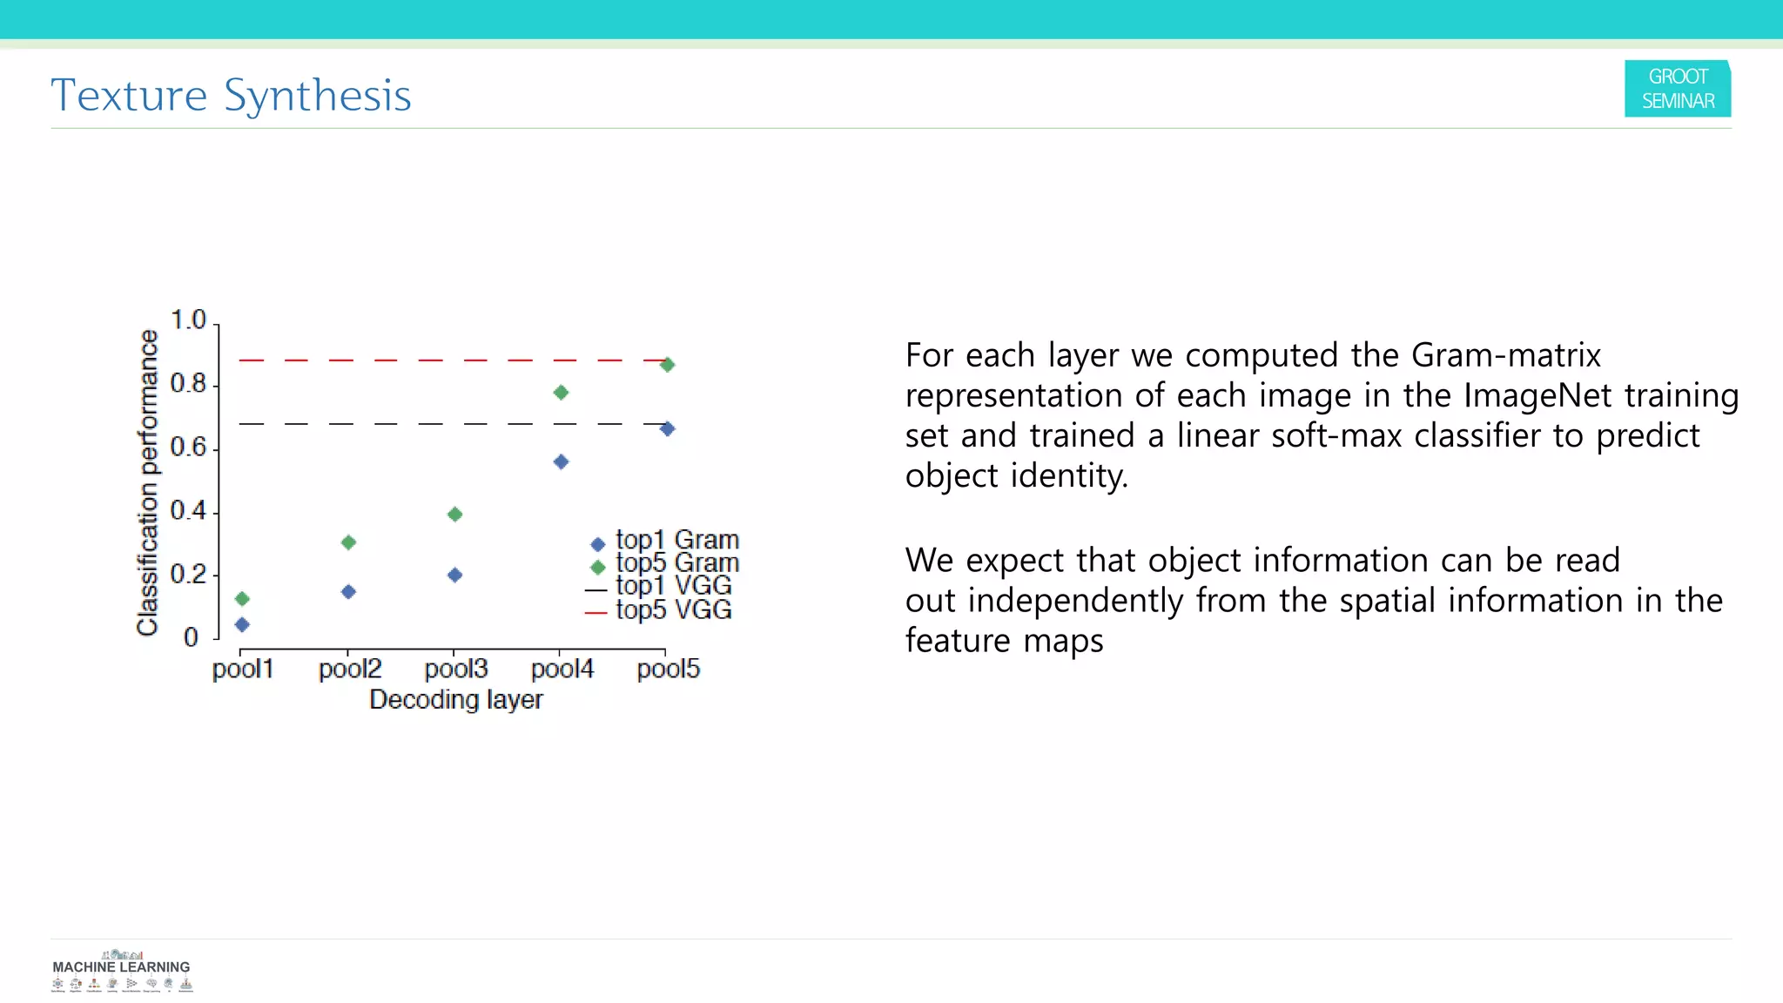1783x1003 pixels.
Task: Click the Data Mining icon in footer logo
Action: point(57,983)
